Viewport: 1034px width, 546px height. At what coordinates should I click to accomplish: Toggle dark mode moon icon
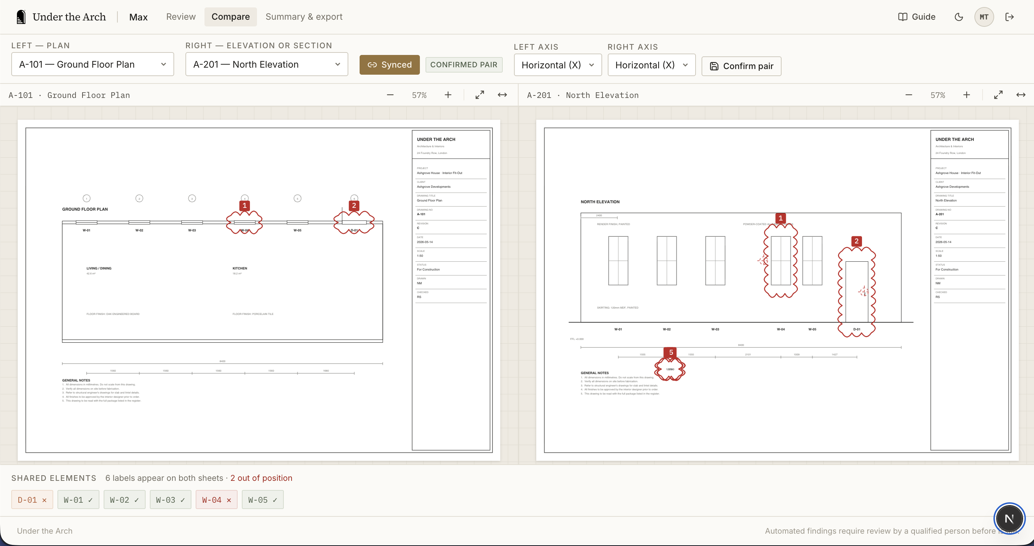[x=959, y=17]
